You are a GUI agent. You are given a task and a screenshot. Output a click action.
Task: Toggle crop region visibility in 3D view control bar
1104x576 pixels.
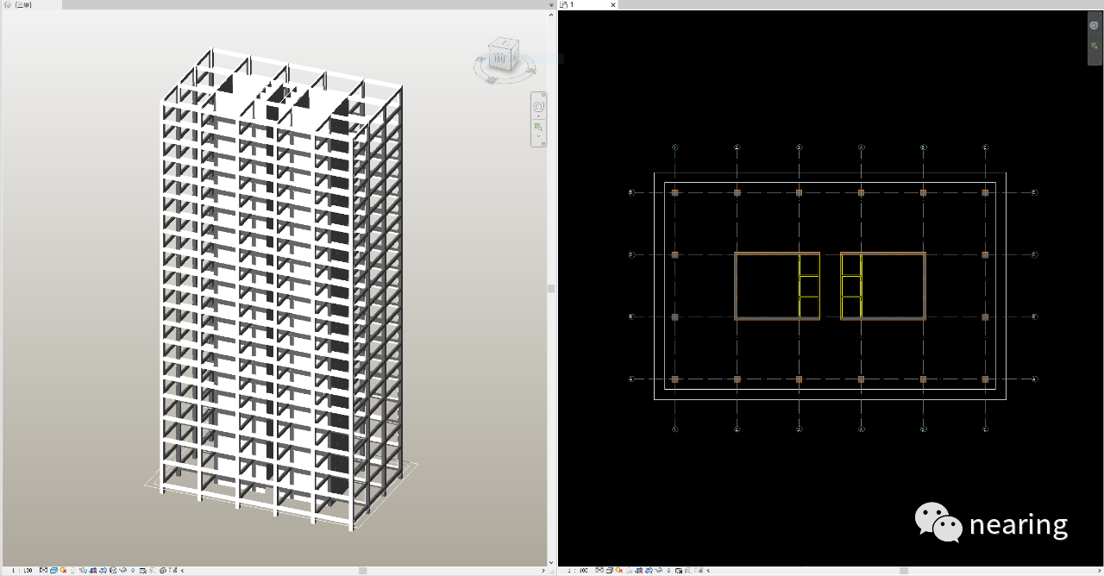point(103,570)
